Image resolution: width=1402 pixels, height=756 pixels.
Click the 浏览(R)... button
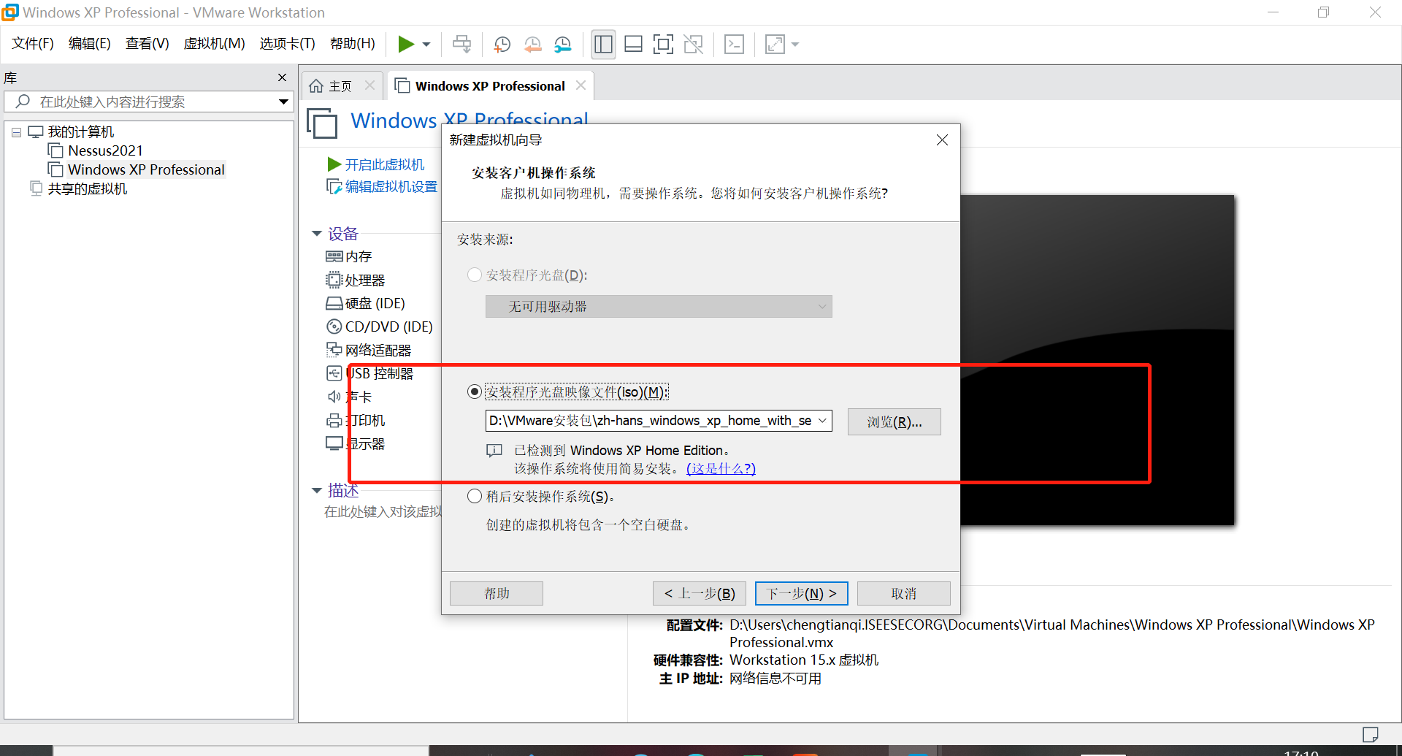[x=894, y=421]
